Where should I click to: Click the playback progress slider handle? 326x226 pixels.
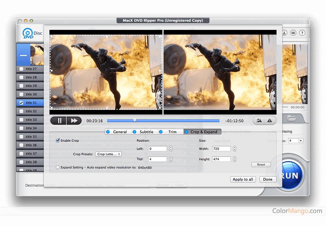(x=135, y=120)
